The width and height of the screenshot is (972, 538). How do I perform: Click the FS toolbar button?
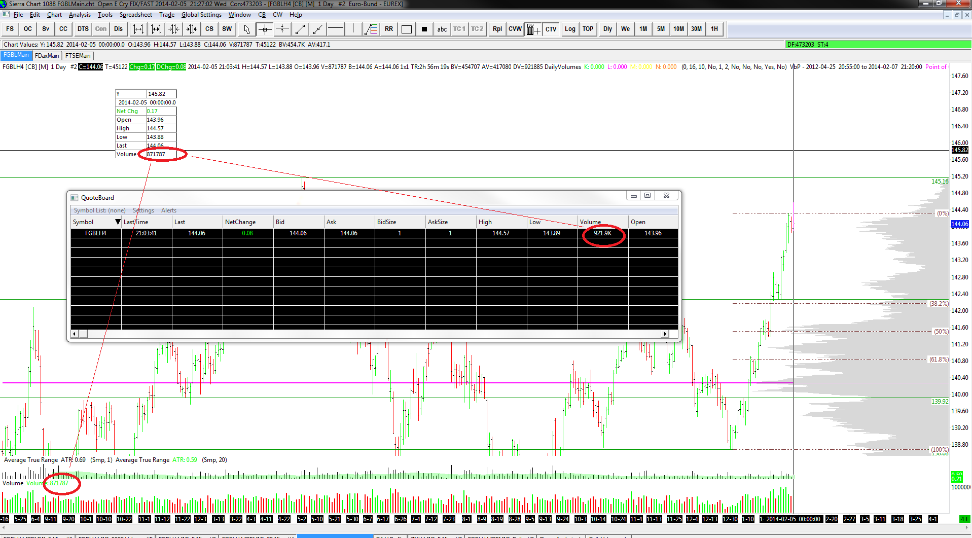tap(10, 29)
